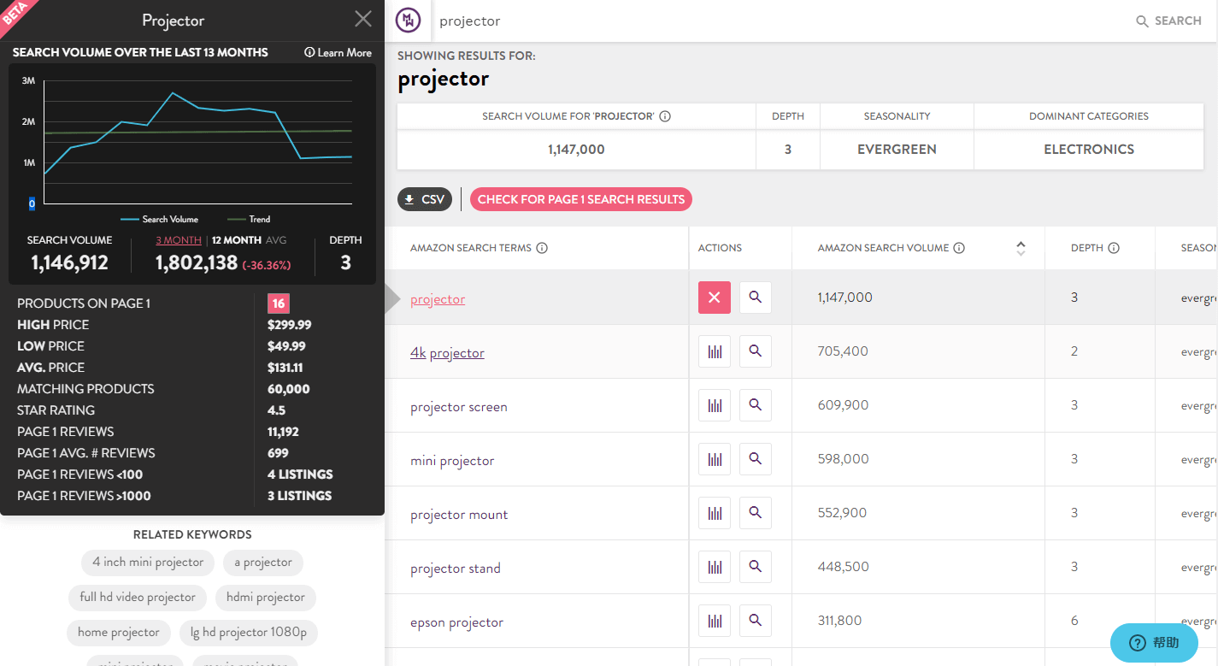Show chart for projector screen
1218x666 pixels.
715,405
